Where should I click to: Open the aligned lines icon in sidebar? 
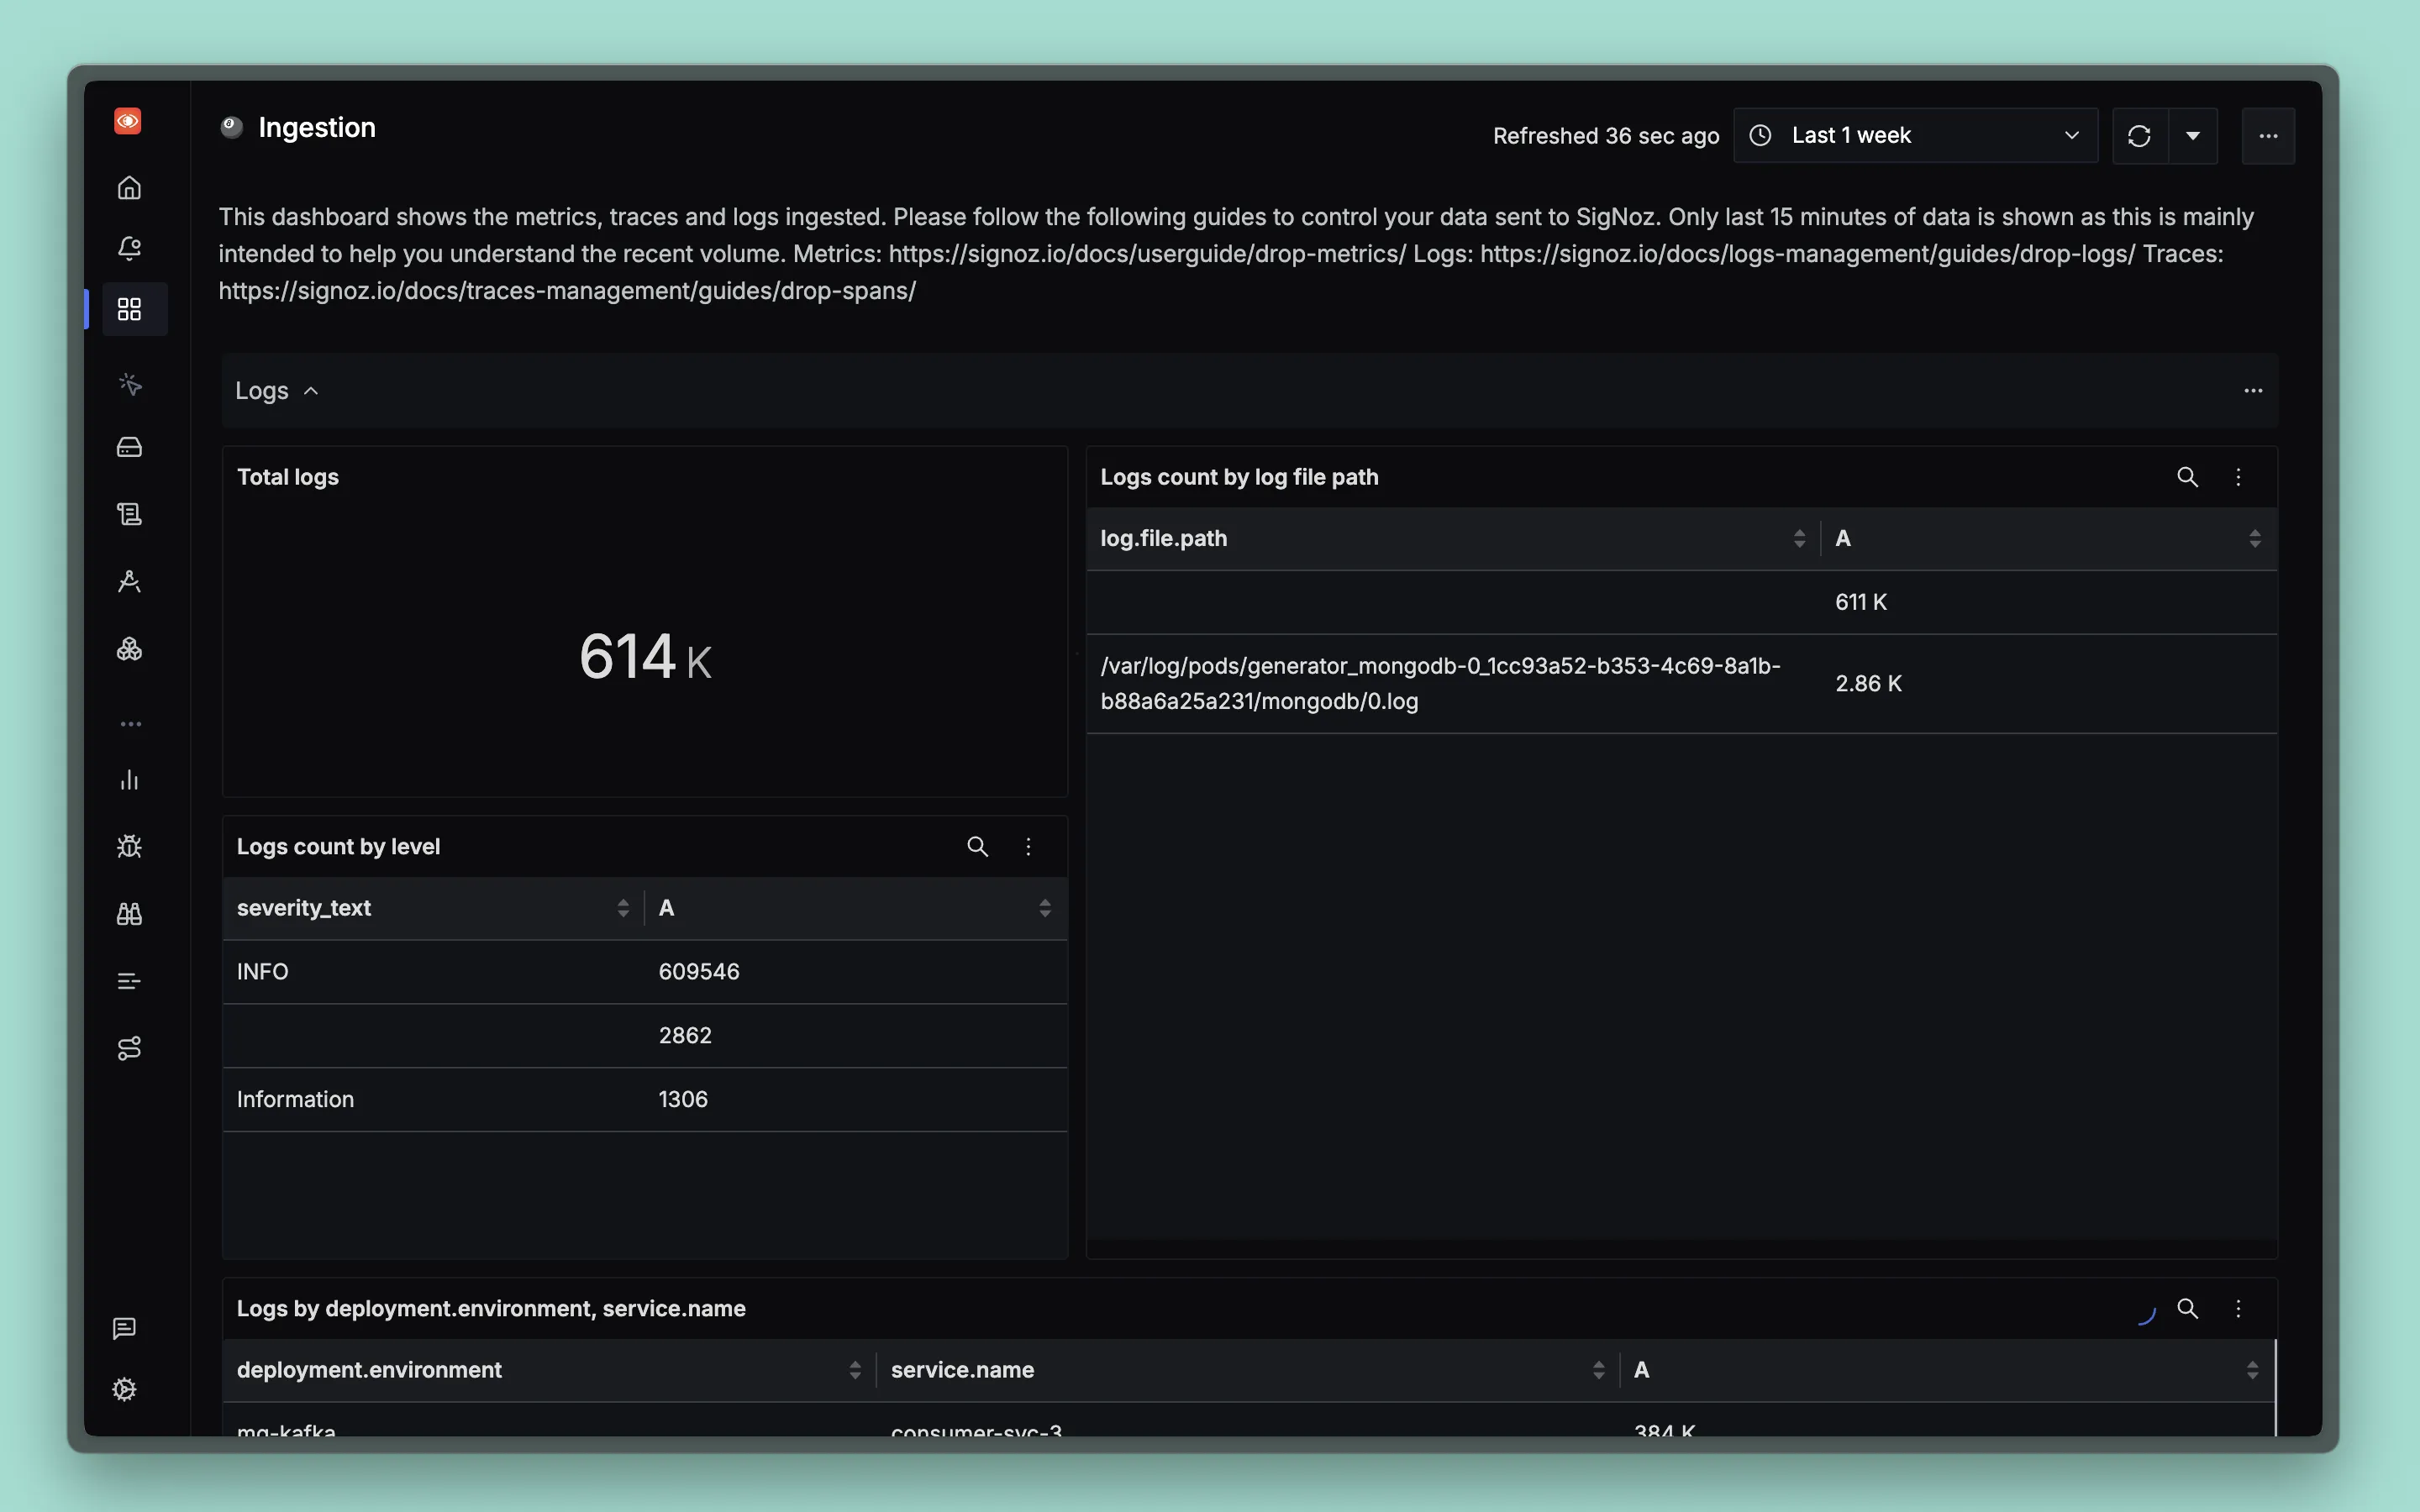(x=129, y=981)
